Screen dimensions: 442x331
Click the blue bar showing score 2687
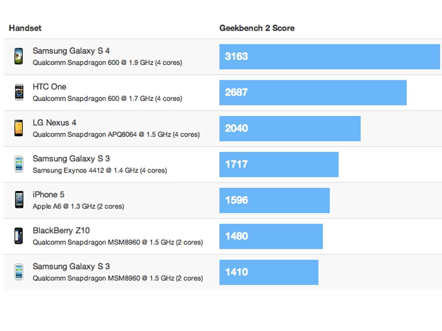coord(313,92)
